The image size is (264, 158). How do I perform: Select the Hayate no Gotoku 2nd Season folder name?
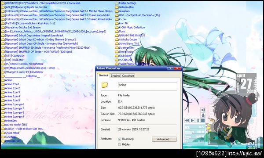pyautogui.click(x=23, y=27)
